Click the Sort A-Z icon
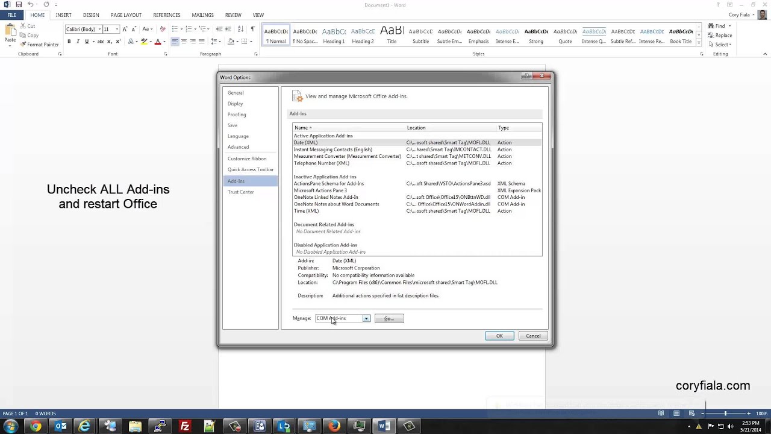This screenshot has height=434, width=771. tap(241, 29)
